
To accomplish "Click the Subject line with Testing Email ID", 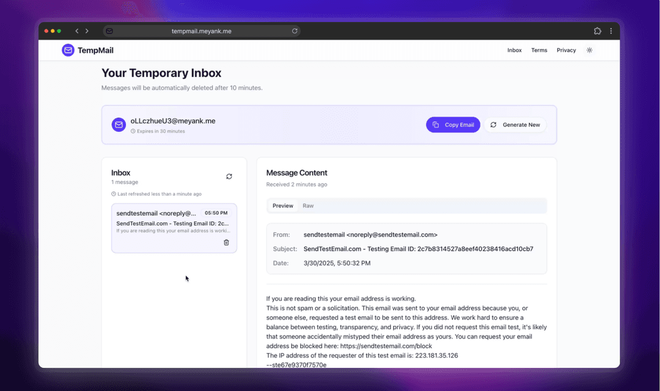I will (x=419, y=249).
